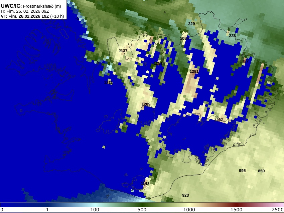Click the map value 1085
Screen dimensions: 284x213
coord(184,38)
